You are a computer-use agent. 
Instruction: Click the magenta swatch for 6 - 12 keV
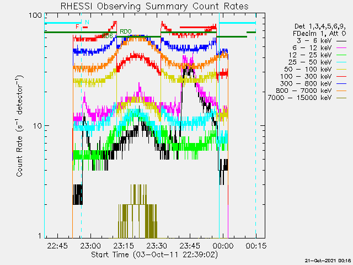[341, 48]
